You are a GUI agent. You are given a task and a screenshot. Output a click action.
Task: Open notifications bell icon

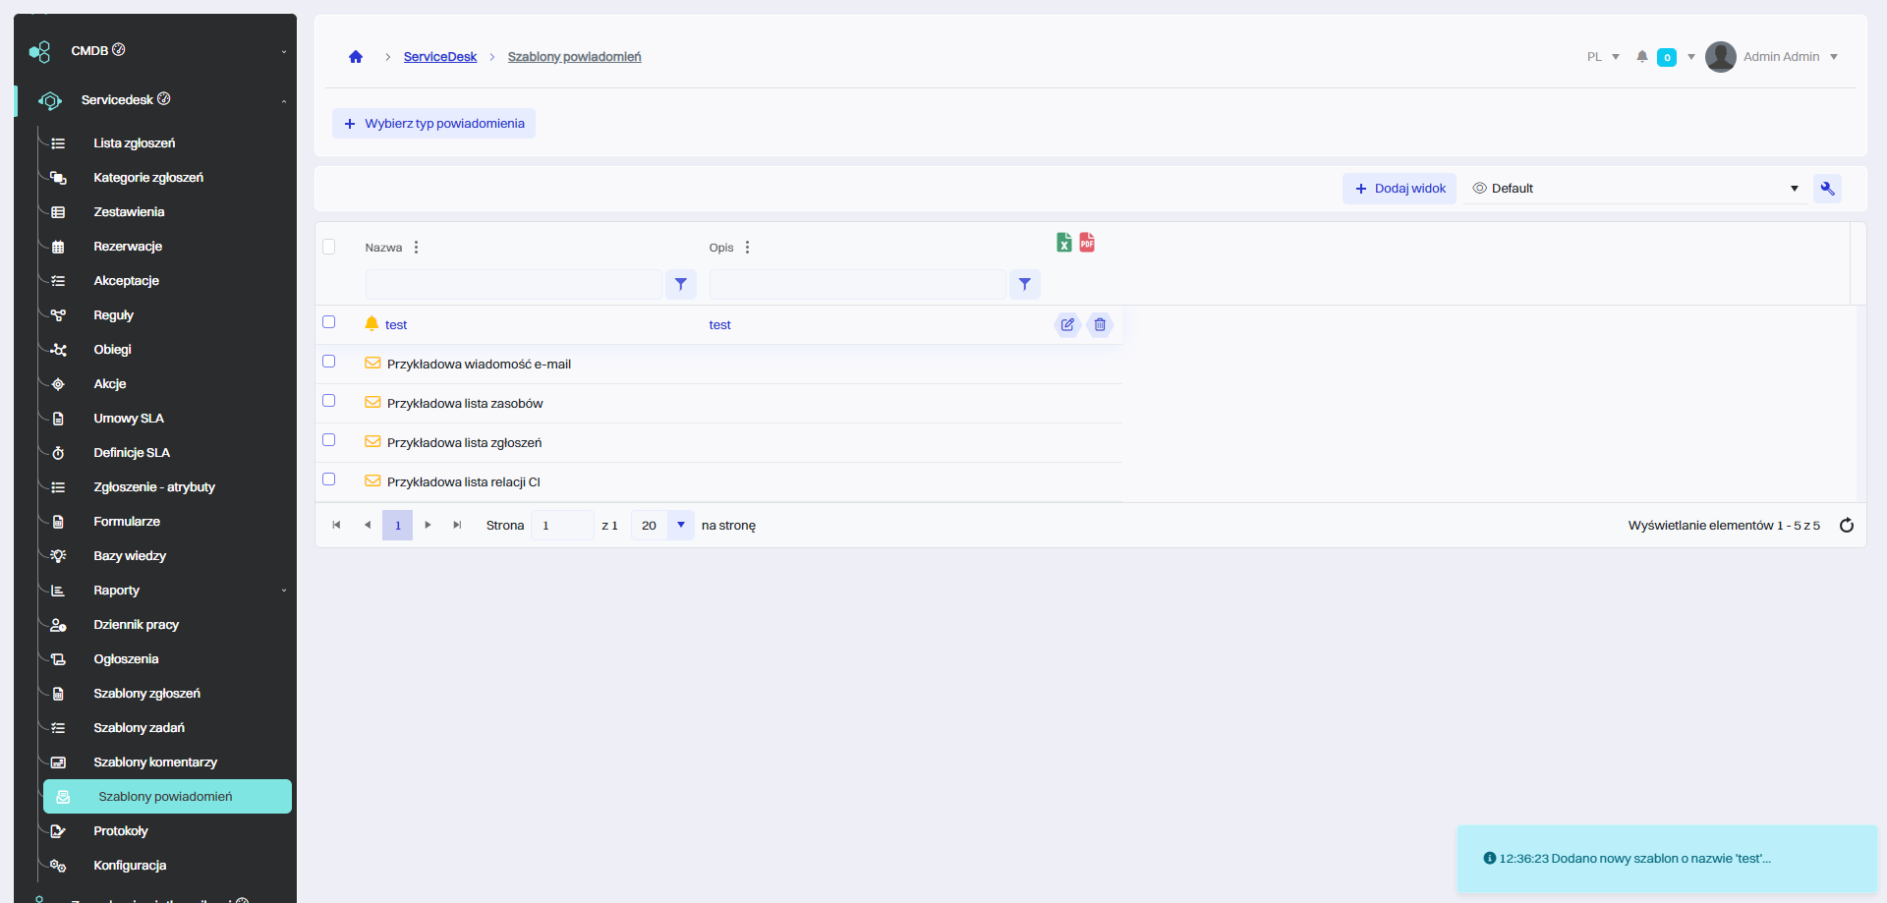(1641, 57)
